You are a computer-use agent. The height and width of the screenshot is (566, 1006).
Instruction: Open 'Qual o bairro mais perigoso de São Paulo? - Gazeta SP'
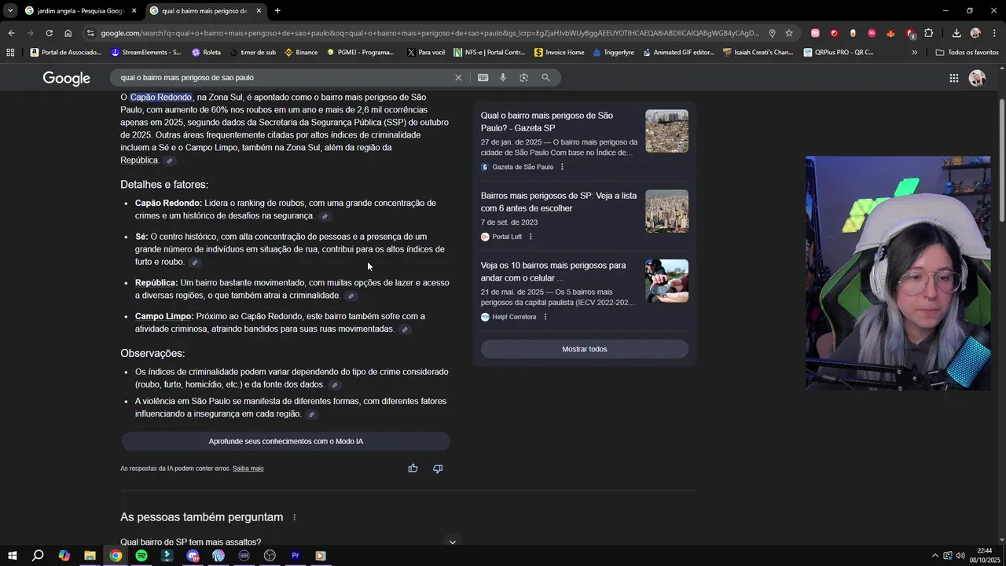point(547,122)
